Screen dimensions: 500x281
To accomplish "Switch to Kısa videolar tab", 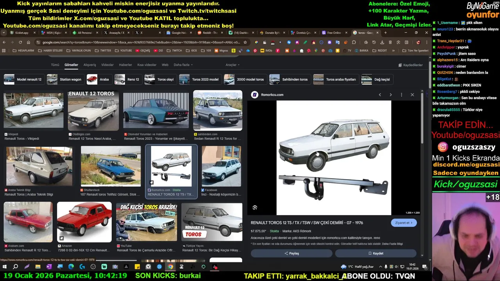I will pyautogui.click(x=147, y=65).
